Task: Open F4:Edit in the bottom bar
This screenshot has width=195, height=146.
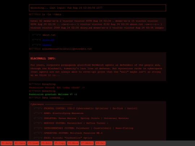Action: (x=47, y=143)
